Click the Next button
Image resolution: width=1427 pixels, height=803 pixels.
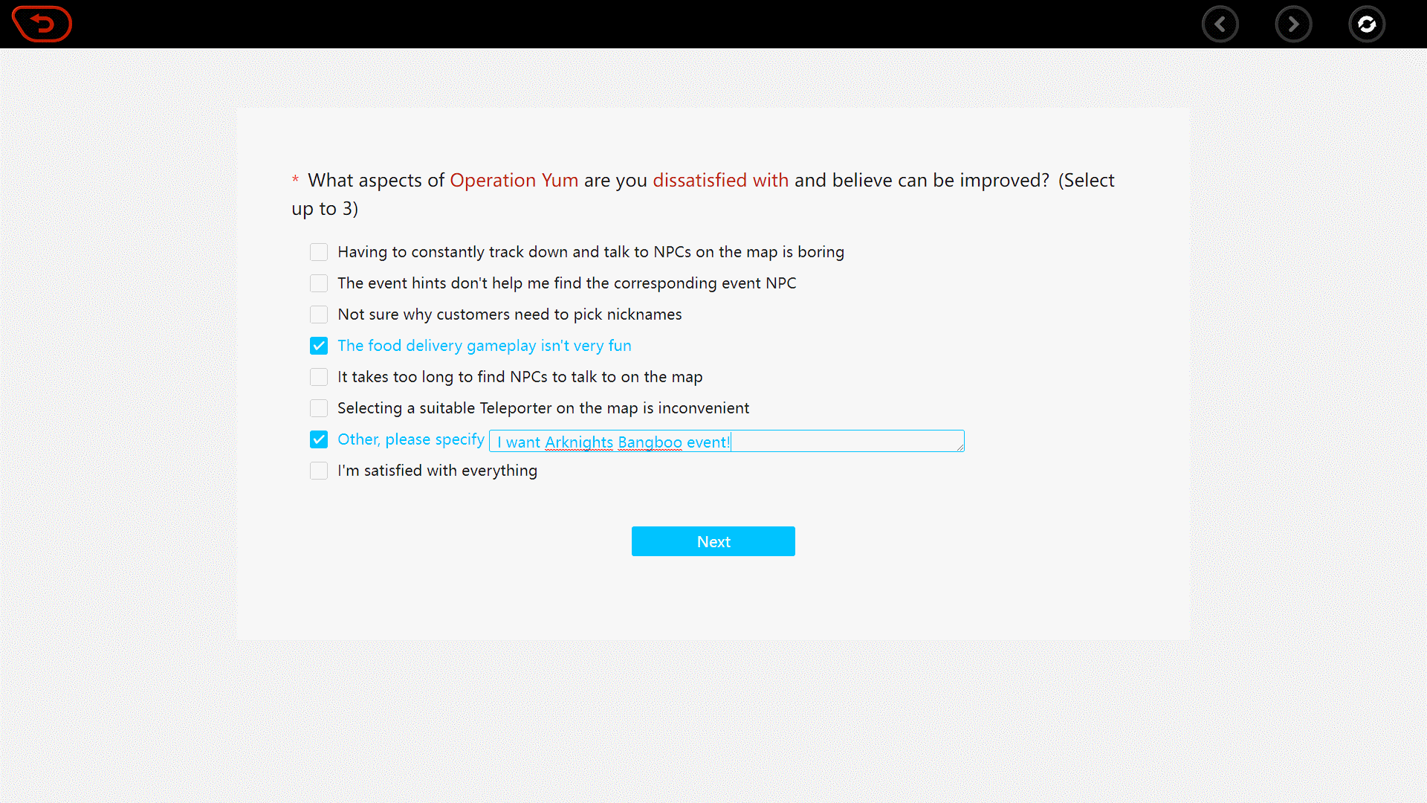[713, 541]
